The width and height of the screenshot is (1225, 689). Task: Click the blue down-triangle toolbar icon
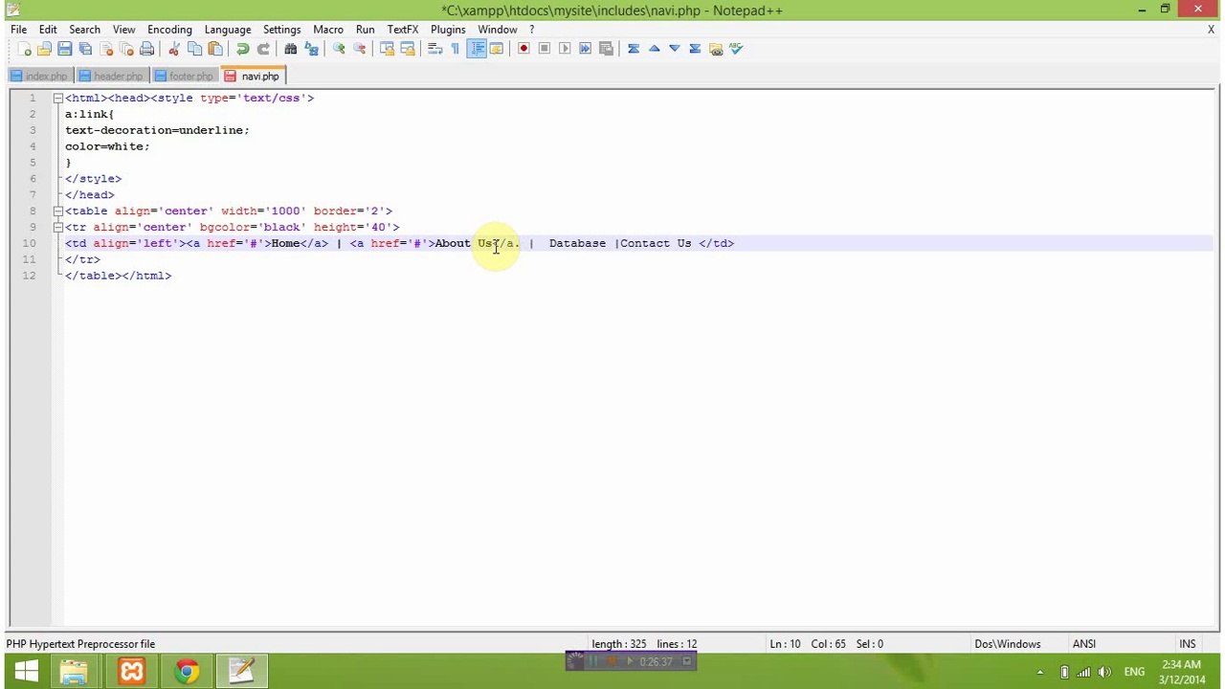(x=675, y=49)
